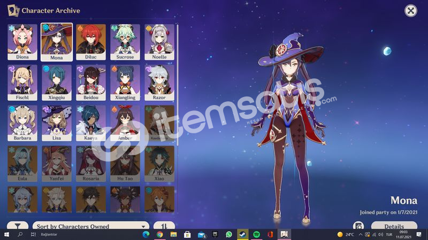Click Genshin Impact taskbar icon

coord(284,234)
